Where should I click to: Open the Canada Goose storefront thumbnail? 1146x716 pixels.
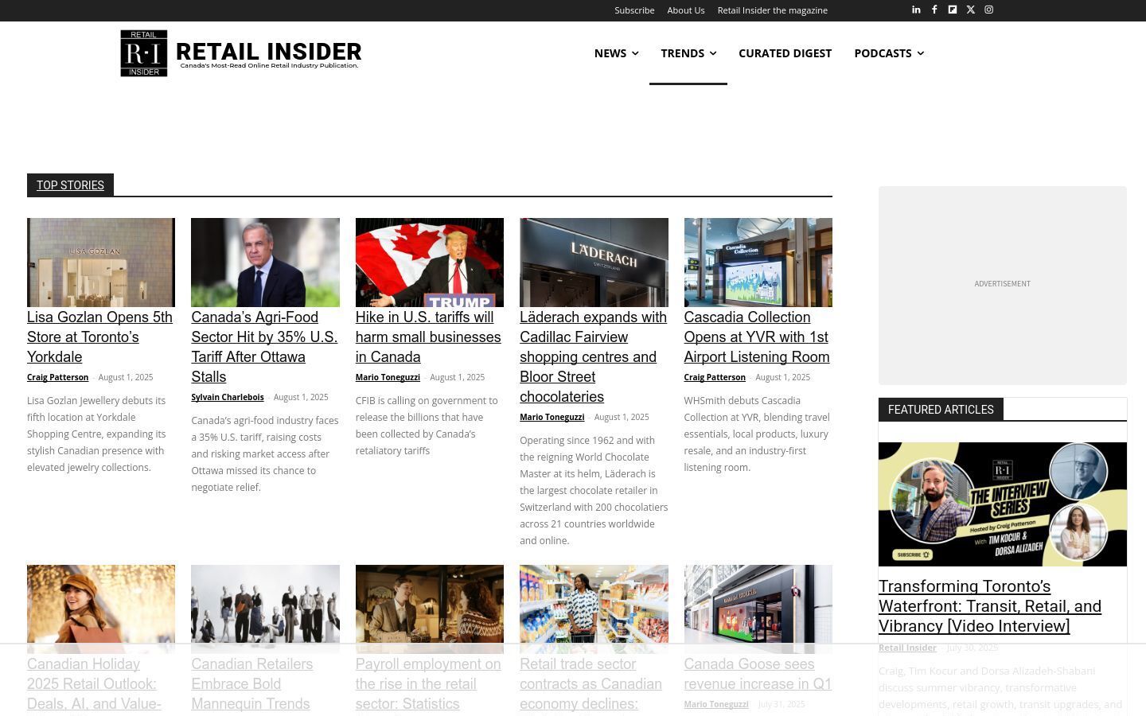758,609
